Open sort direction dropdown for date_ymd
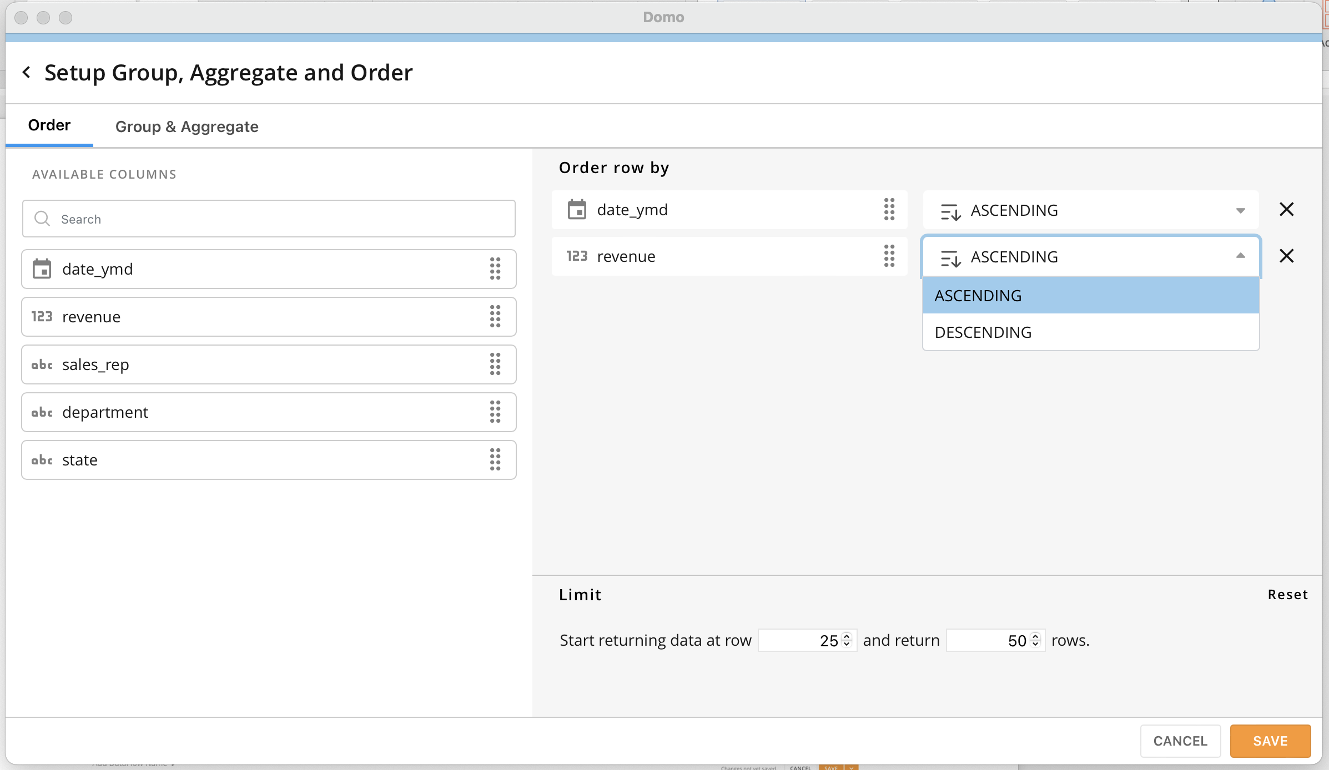 click(1090, 210)
